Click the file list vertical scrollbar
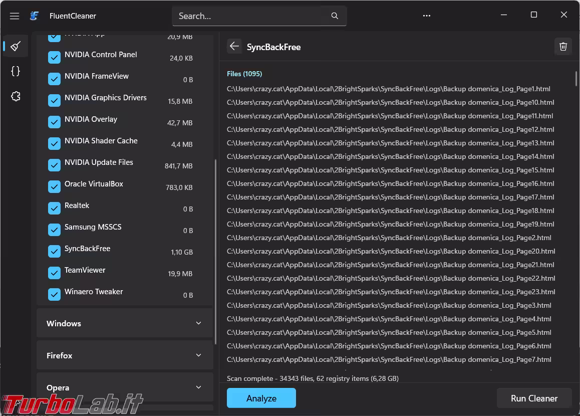This screenshot has width=580, height=416. tap(576, 79)
